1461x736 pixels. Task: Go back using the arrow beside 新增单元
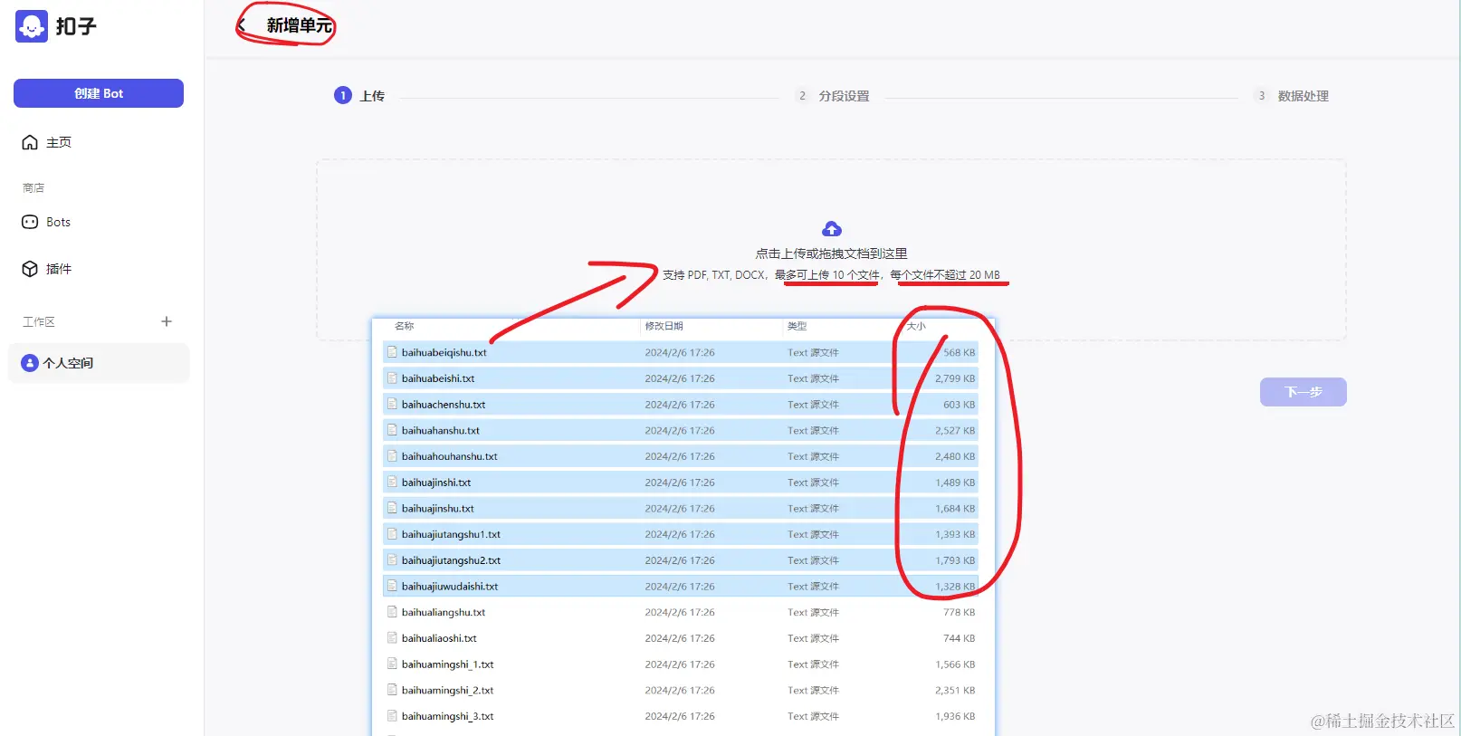pos(242,25)
